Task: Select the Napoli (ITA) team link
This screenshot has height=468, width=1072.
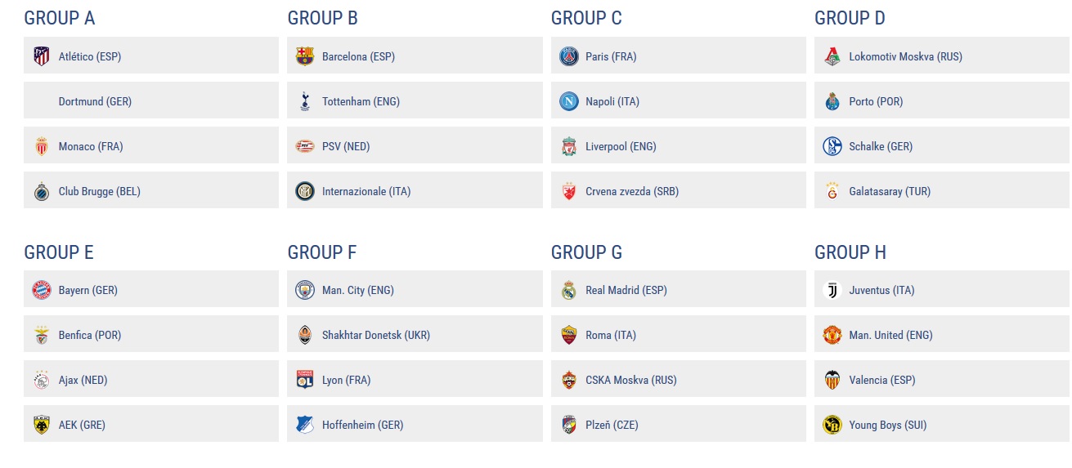Action: pos(612,102)
